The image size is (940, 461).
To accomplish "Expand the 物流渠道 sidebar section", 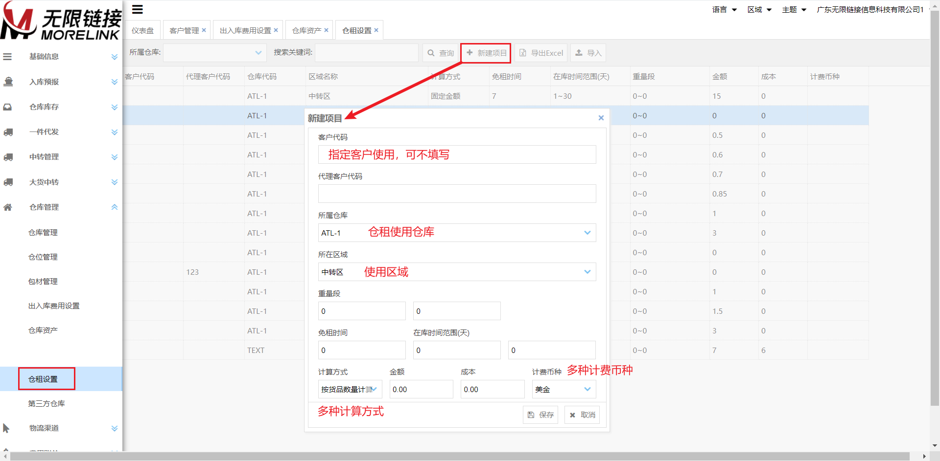I will [x=115, y=428].
